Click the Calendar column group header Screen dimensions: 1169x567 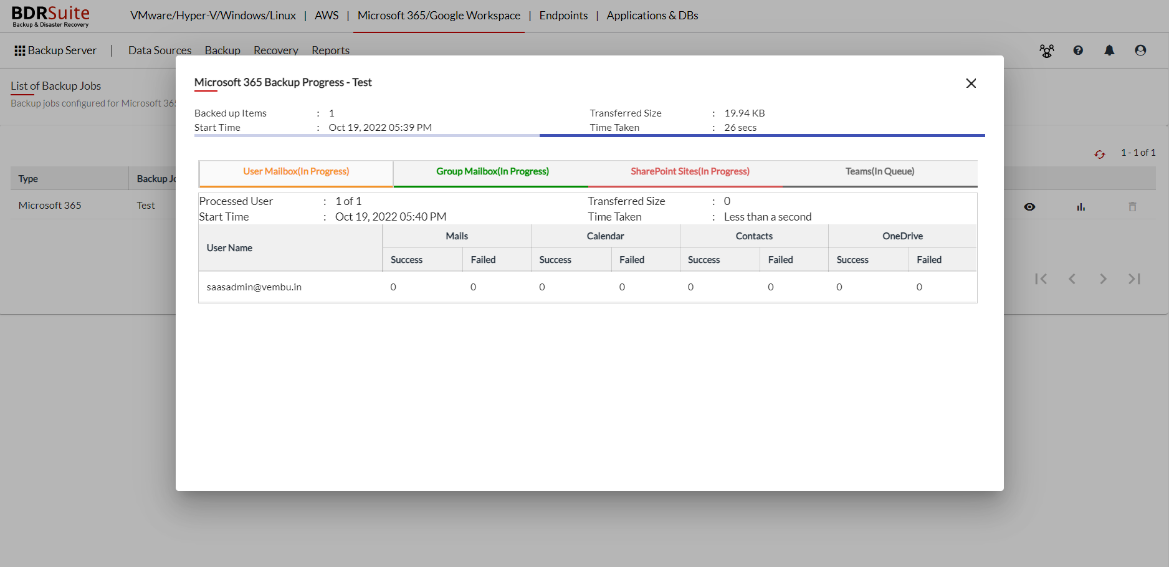(605, 236)
